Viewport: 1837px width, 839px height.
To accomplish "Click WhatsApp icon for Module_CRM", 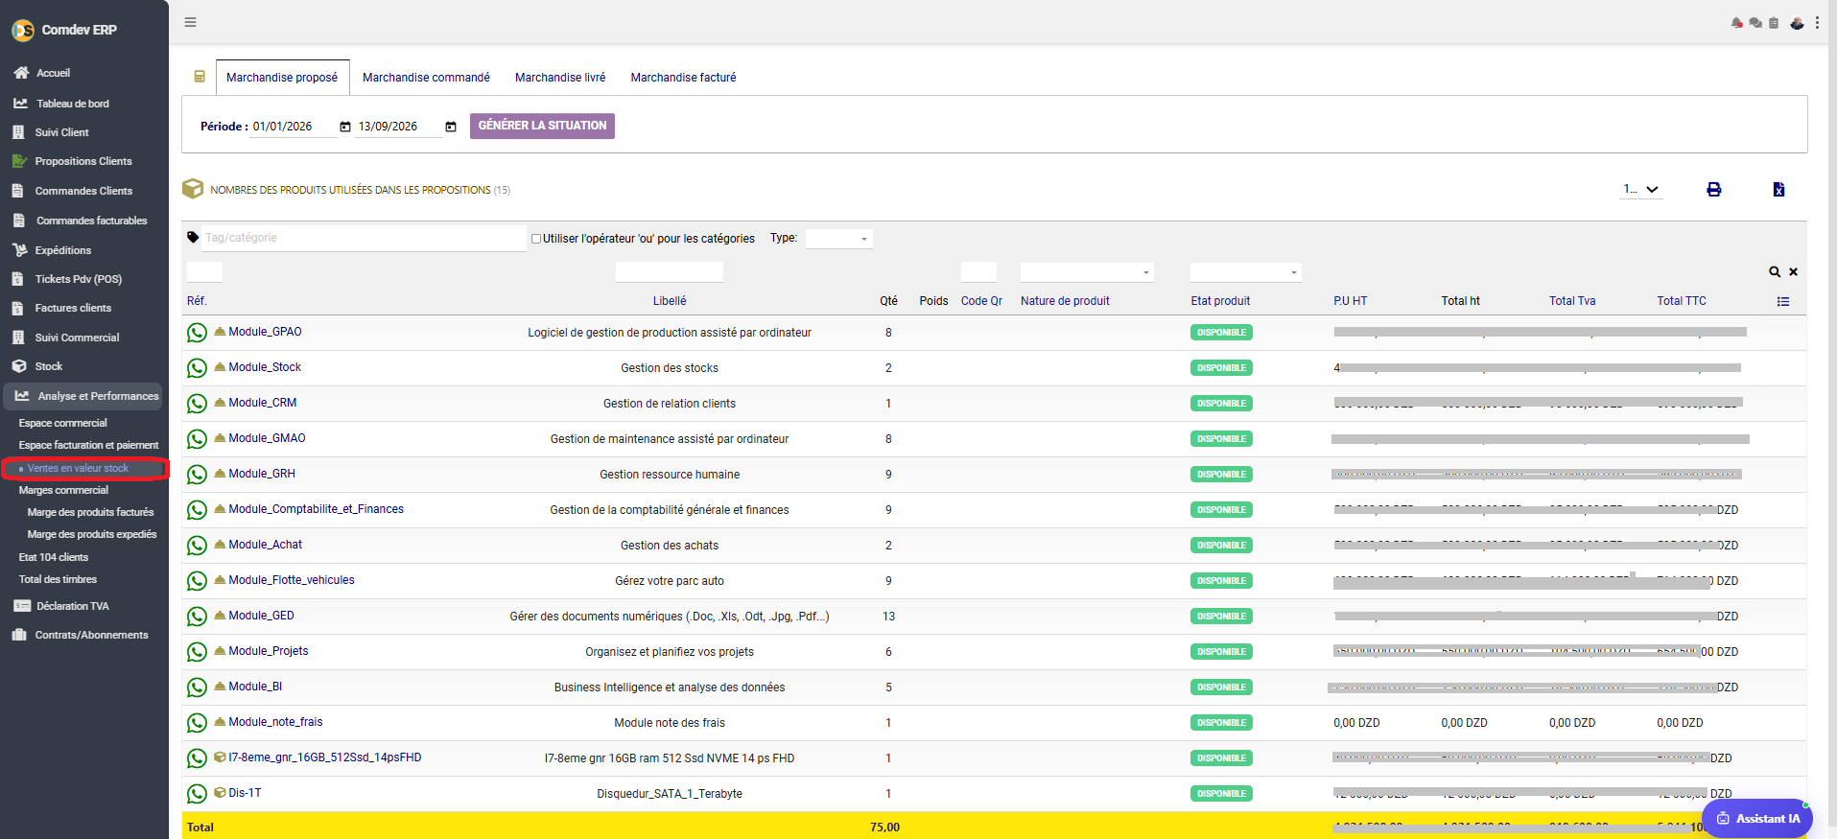I will [x=197, y=404].
